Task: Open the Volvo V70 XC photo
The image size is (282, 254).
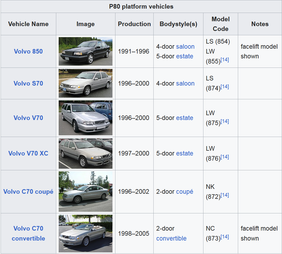Action: coord(86,153)
